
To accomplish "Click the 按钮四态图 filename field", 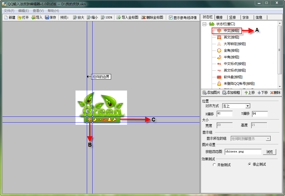I will click(243, 152).
